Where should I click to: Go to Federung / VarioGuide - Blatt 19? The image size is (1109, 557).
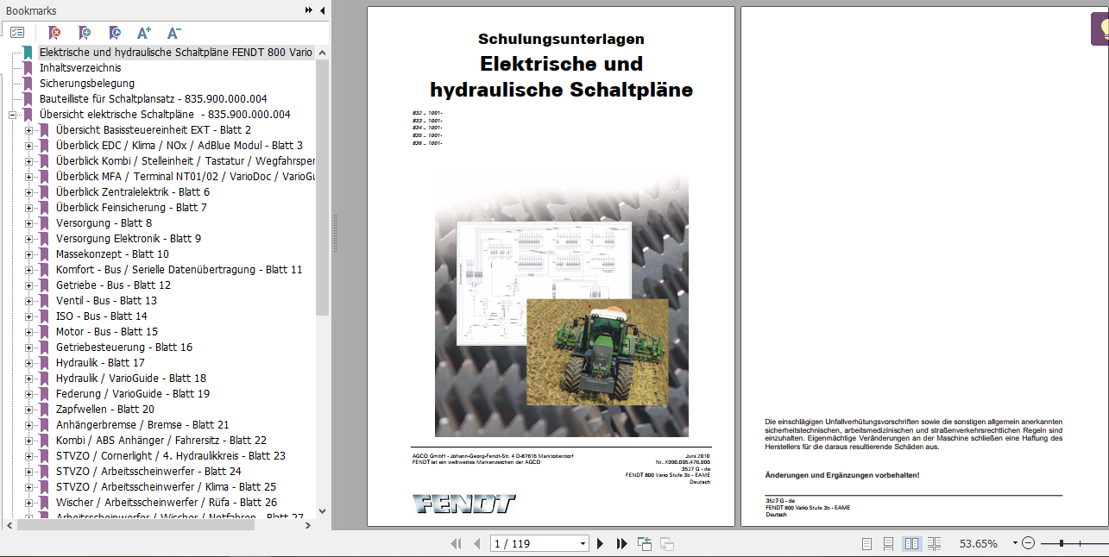click(133, 394)
